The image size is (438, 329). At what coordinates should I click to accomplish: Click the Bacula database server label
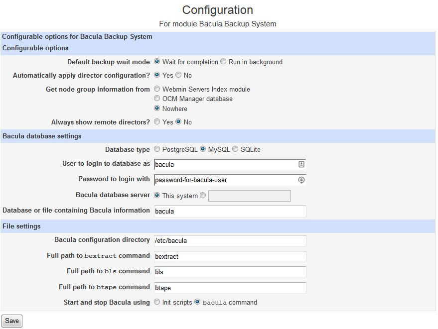click(113, 195)
